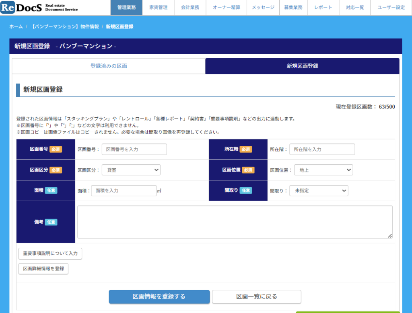Open the ユーザー設定 menu

(391, 8)
